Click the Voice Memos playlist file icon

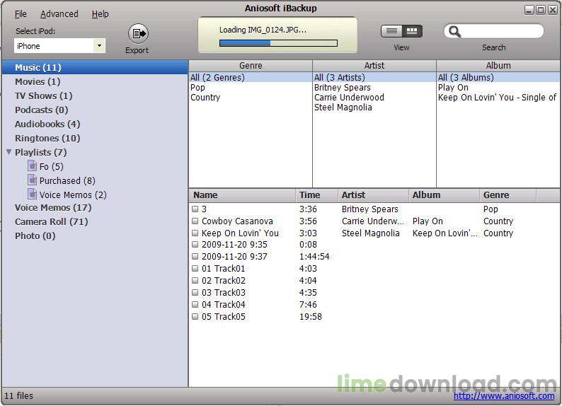coord(33,195)
